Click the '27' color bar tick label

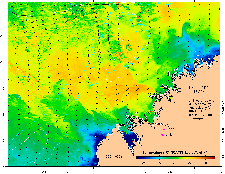point(190,163)
